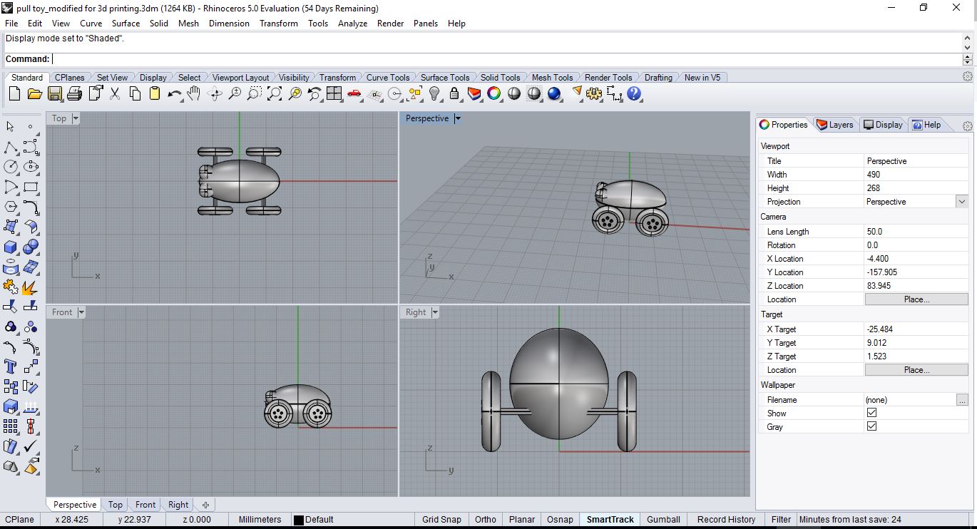Click the camera location Place button
Image resolution: width=977 pixels, height=529 pixels.
click(x=916, y=299)
